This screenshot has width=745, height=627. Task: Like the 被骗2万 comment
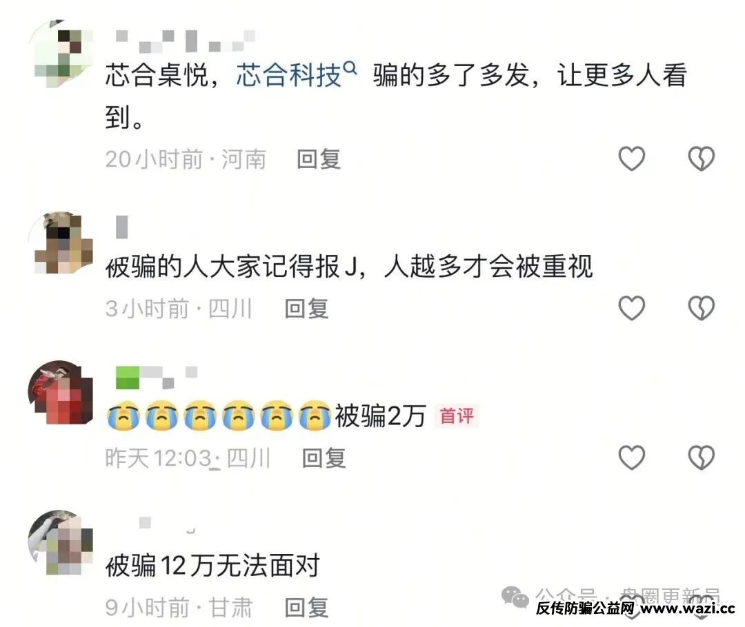coord(631,458)
